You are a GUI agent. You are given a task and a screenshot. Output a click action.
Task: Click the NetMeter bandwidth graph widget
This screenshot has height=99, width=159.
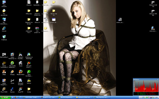146,87
